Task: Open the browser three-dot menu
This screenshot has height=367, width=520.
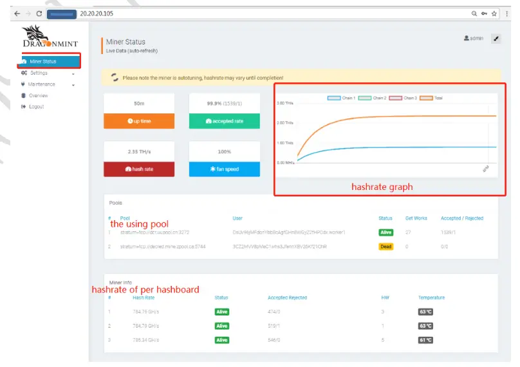Action: pyautogui.click(x=506, y=14)
